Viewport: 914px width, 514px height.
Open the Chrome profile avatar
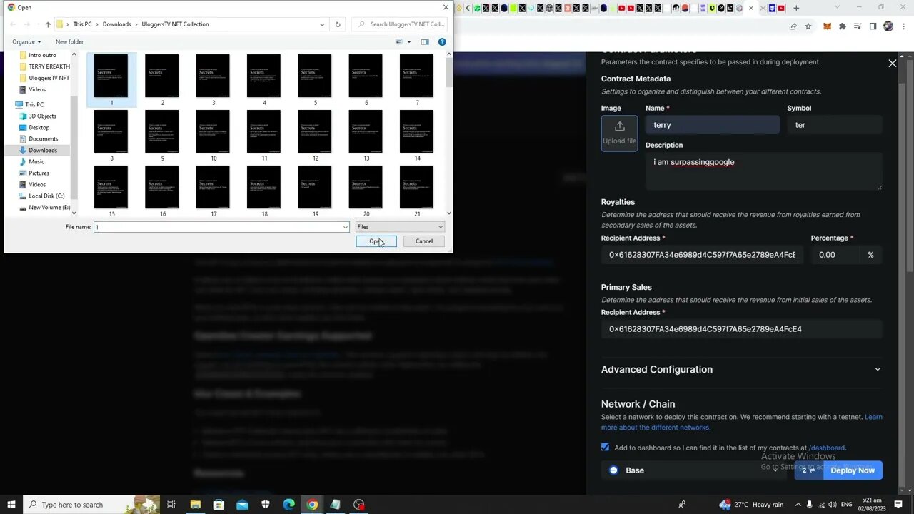coord(888,26)
